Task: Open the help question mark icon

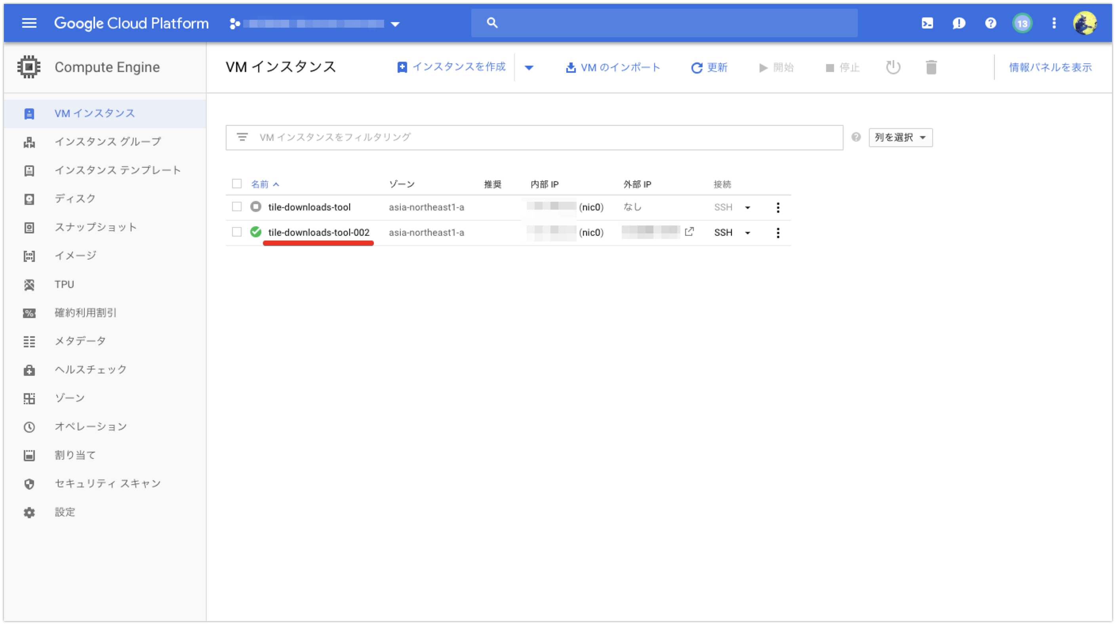Action: pos(990,23)
